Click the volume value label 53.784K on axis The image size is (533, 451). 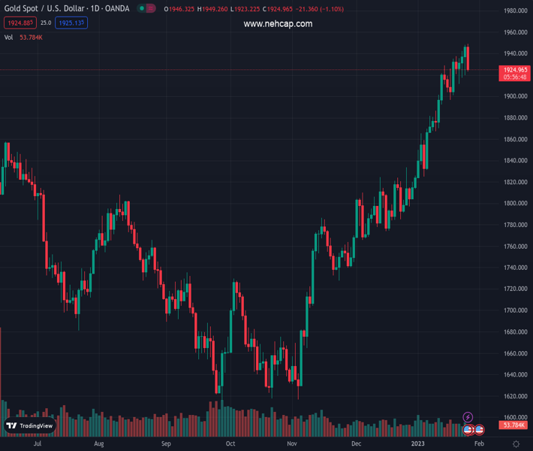pyautogui.click(x=514, y=425)
